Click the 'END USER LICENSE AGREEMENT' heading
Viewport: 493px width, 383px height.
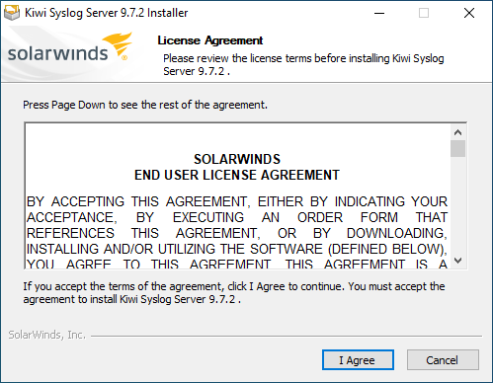[x=237, y=175]
